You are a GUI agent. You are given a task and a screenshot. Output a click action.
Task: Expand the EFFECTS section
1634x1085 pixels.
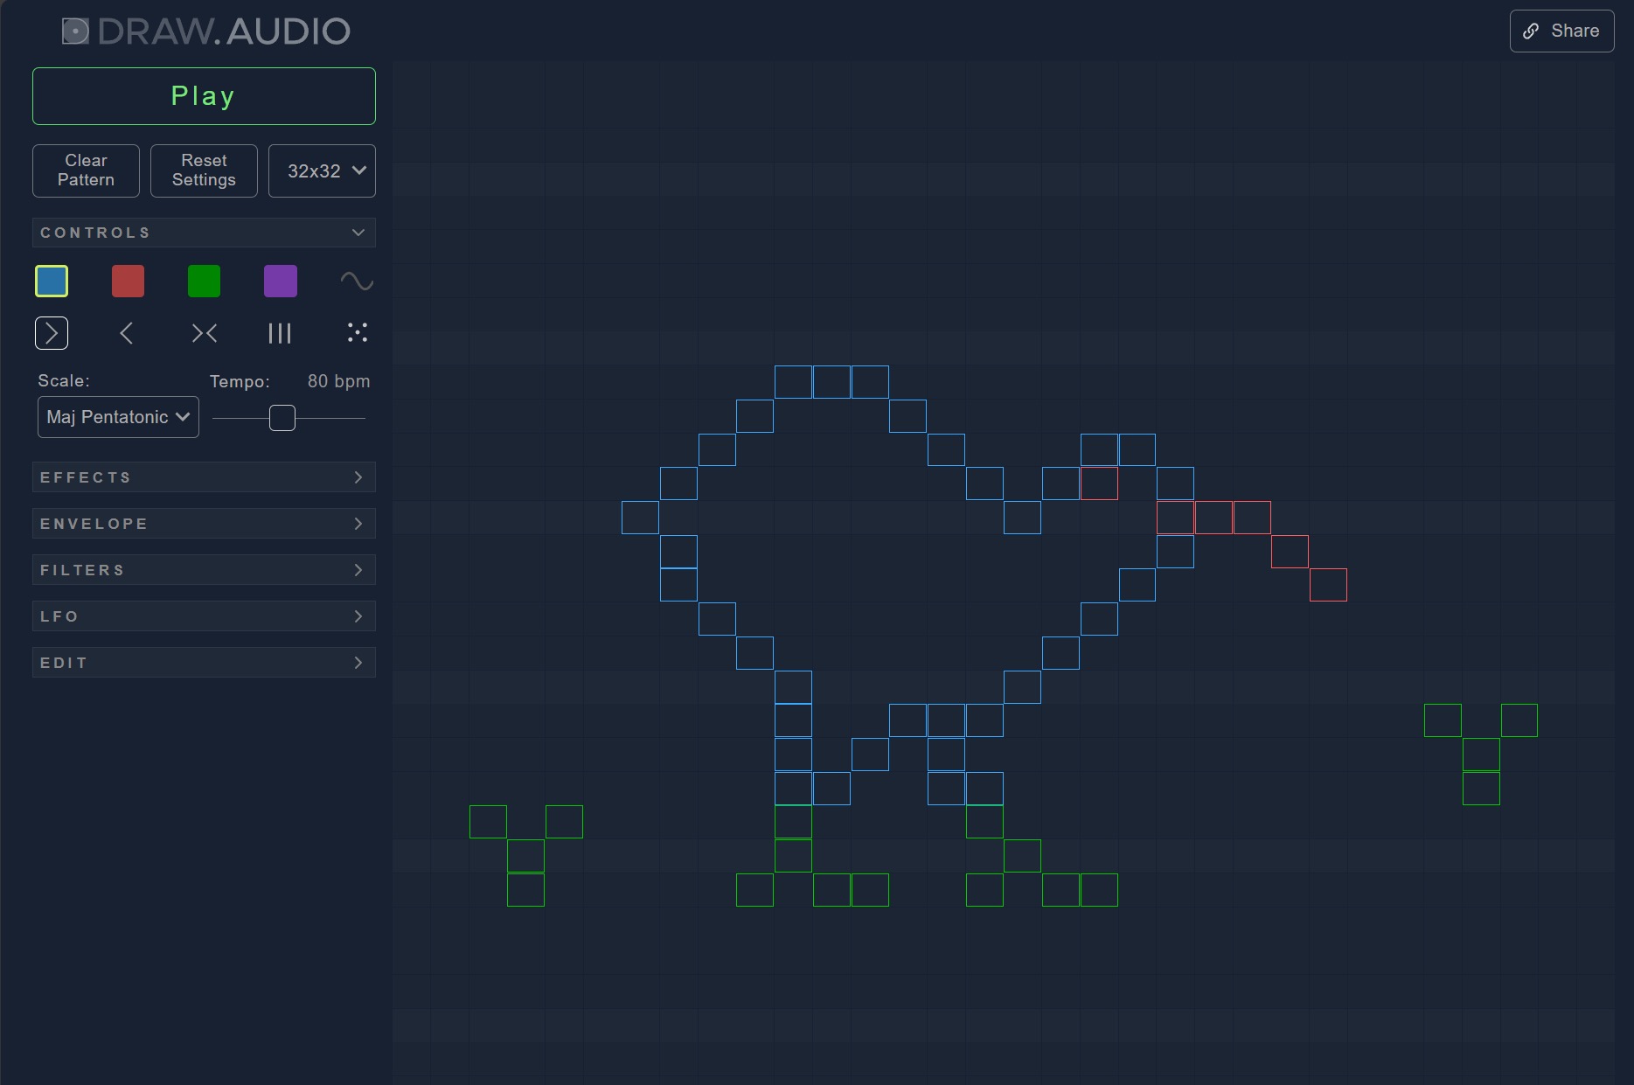click(x=204, y=477)
